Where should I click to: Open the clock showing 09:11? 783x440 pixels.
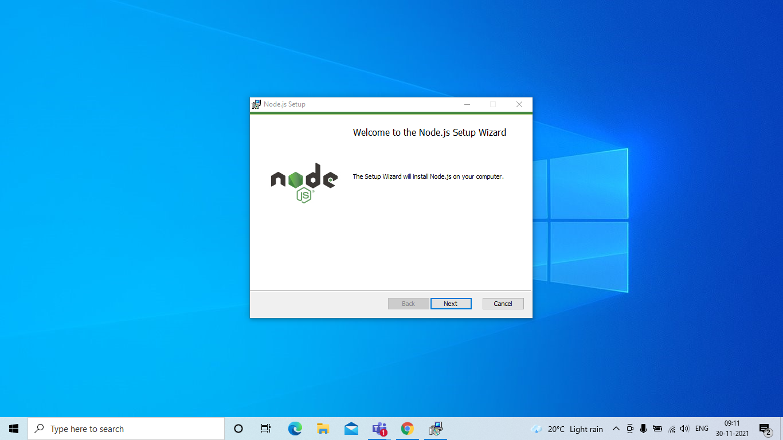click(732, 429)
